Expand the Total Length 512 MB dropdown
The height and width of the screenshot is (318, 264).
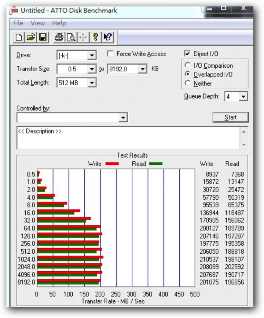coord(92,83)
